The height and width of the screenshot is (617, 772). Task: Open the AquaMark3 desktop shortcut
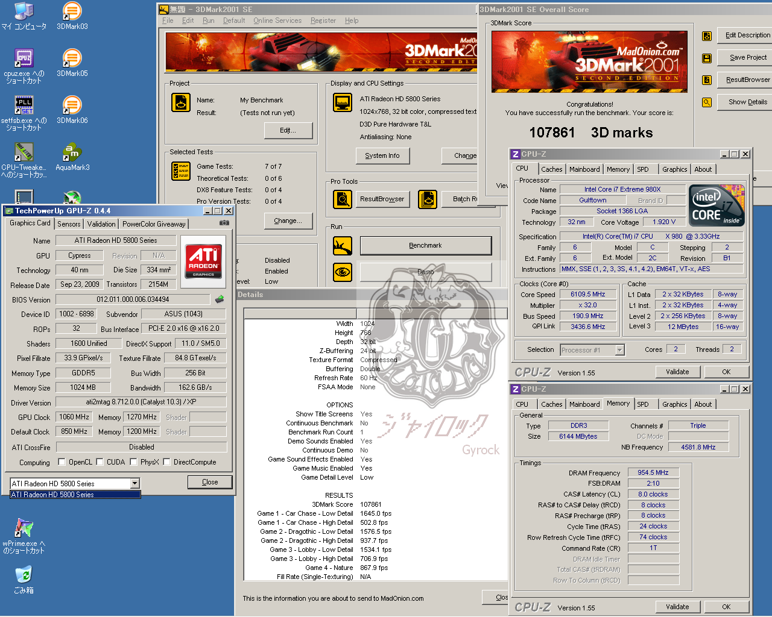pyautogui.click(x=72, y=157)
